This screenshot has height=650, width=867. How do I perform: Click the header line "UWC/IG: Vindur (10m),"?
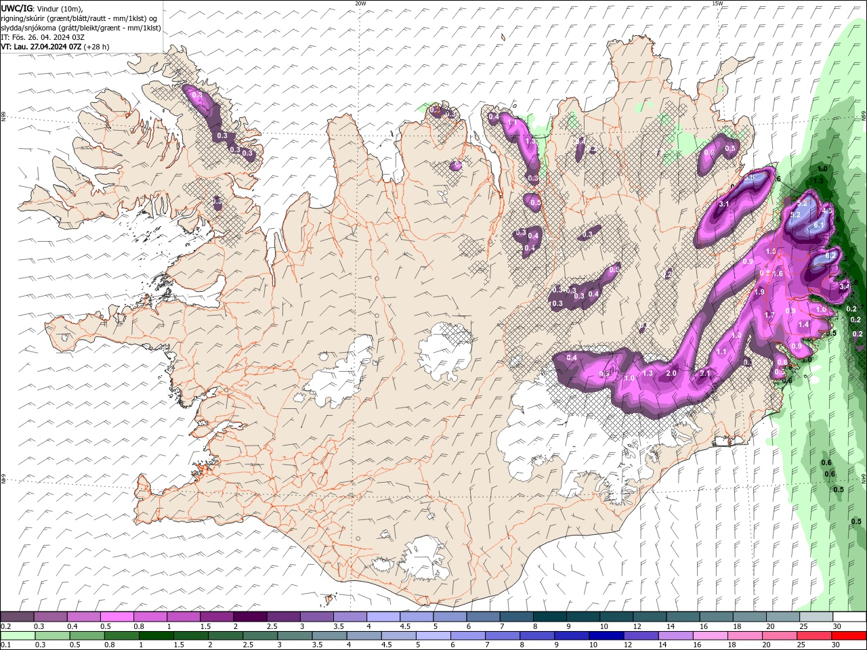click(43, 8)
